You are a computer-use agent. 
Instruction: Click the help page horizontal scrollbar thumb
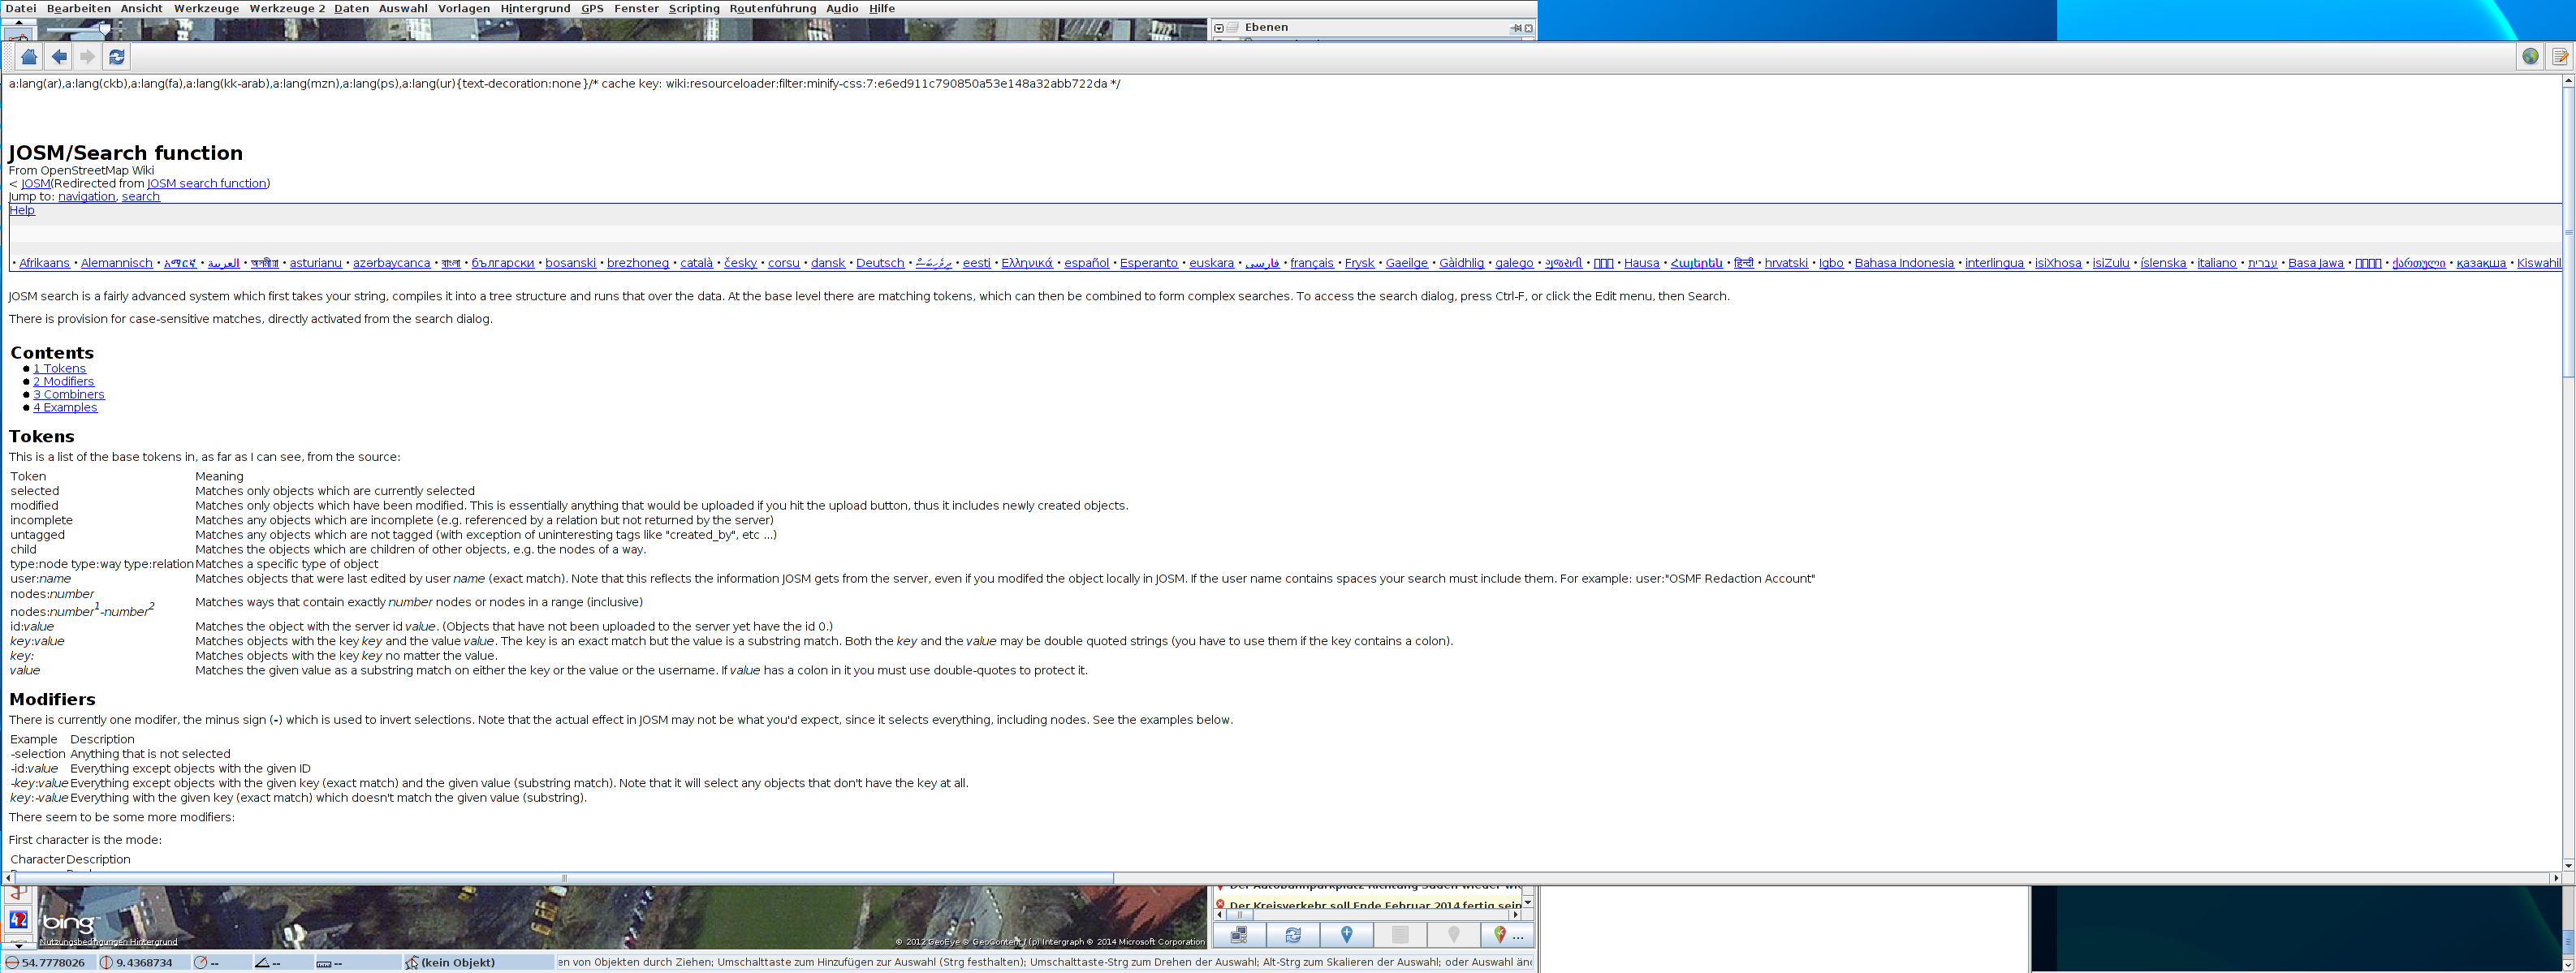tap(564, 878)
